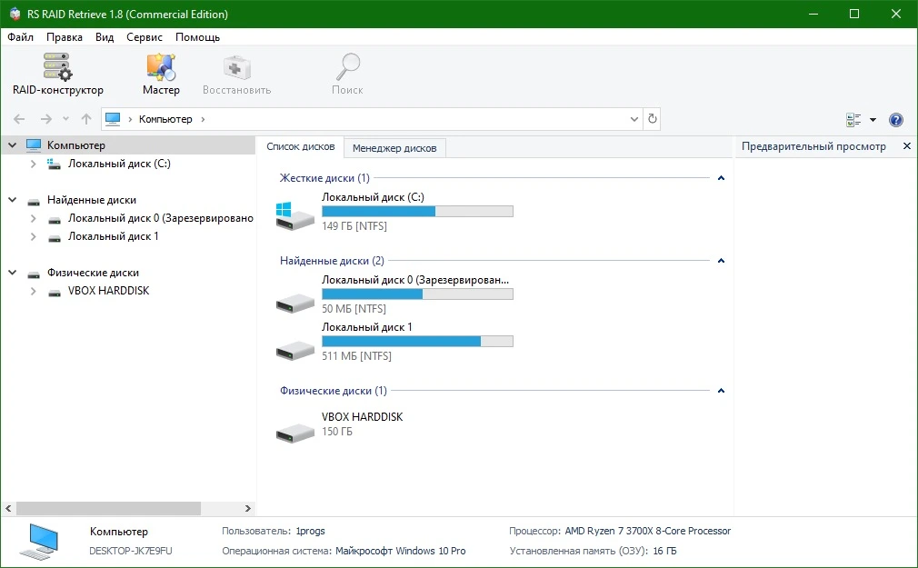
Task: Click the '149 ГБ [NTFS]' size text
Action: point(354,226)
